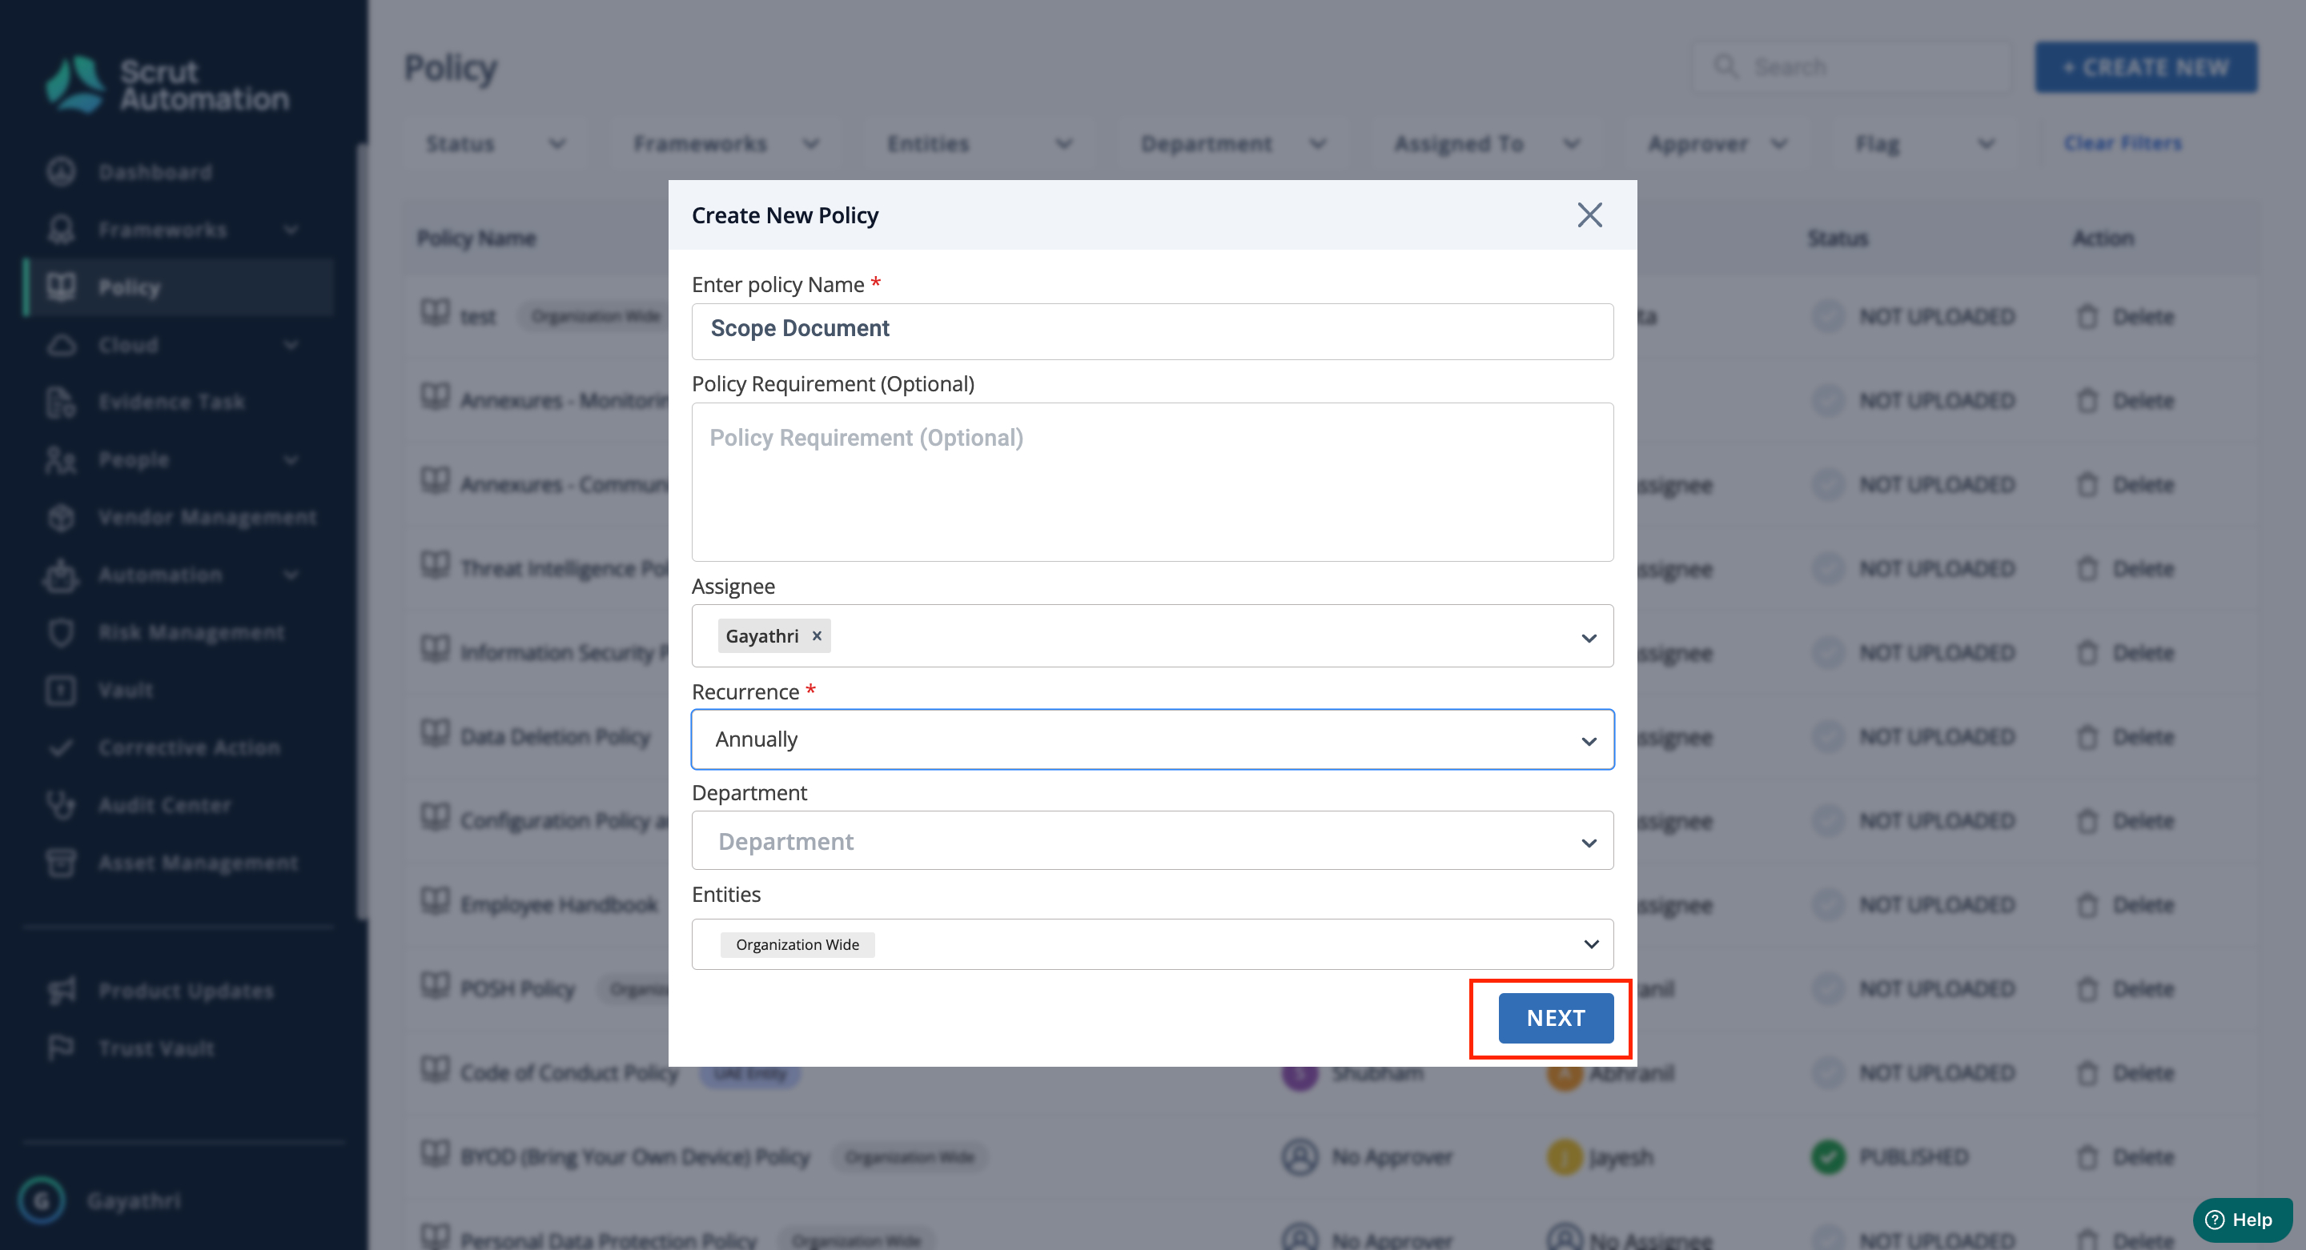Click book icon of Employee Handbook

click(x=435, y=902)
